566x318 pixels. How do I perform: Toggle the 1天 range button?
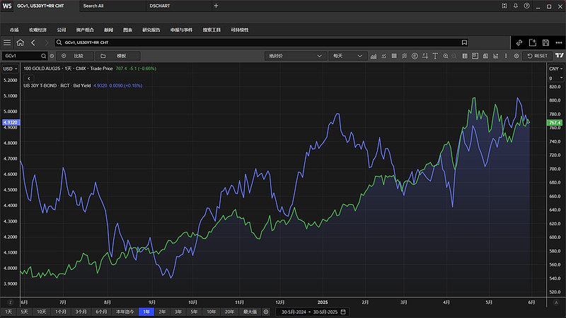8,312
